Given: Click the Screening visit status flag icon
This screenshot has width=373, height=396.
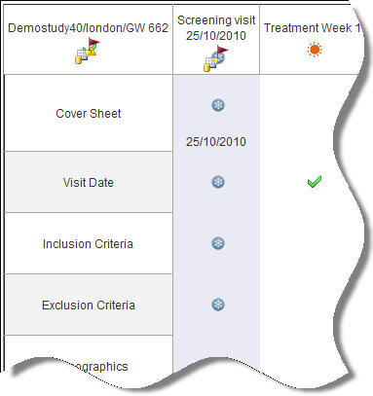Looking at the screenshot, I should 216,58.
